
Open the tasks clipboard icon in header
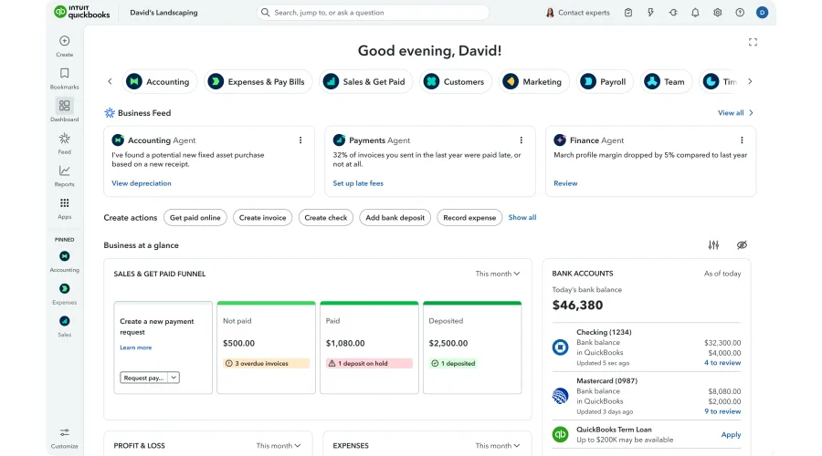[628, 13]
